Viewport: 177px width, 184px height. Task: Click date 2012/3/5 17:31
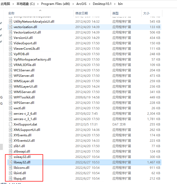[86, 124]
